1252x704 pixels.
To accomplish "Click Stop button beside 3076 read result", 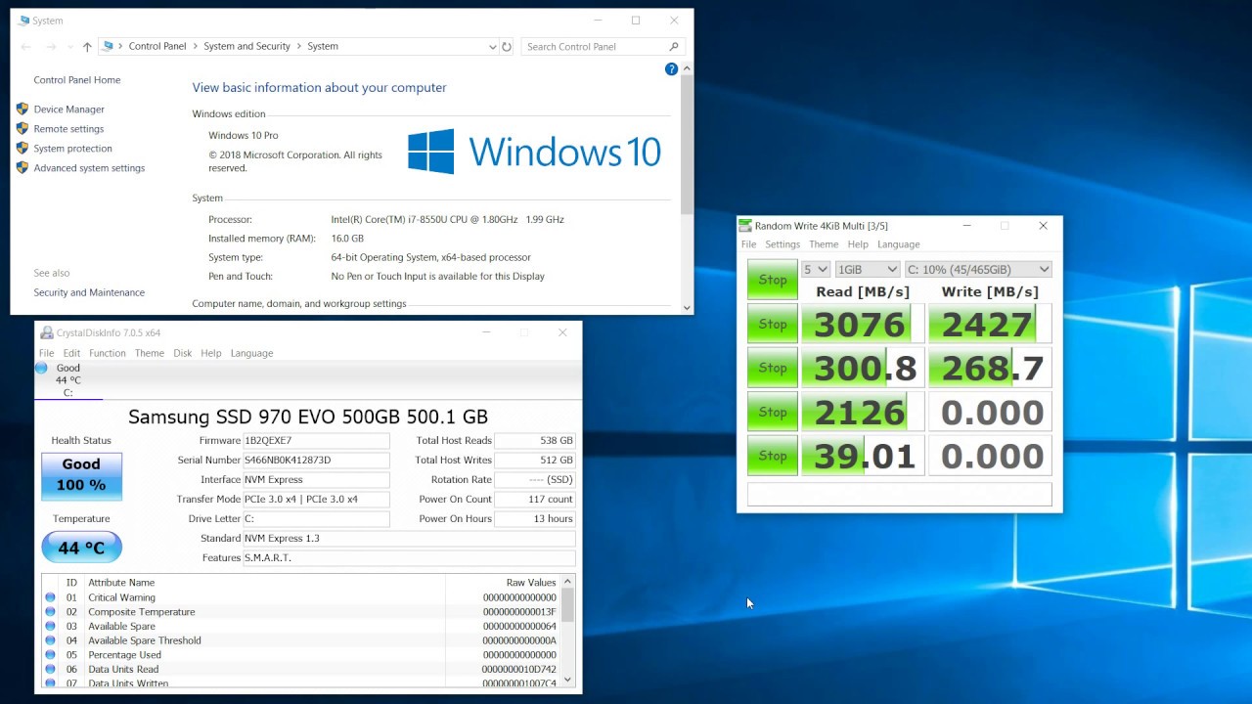I will [773, 324].
